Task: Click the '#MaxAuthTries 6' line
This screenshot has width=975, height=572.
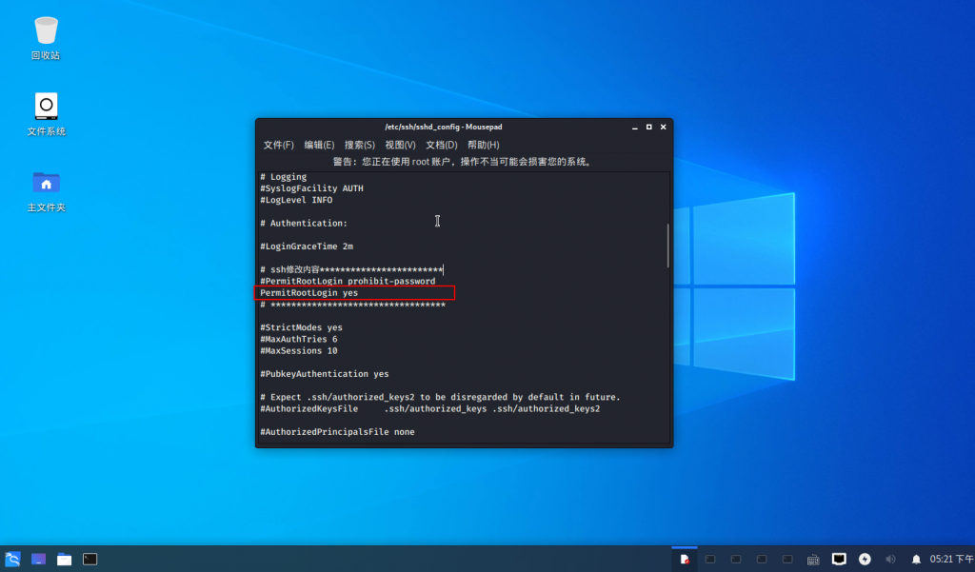Action: (298, 340)
